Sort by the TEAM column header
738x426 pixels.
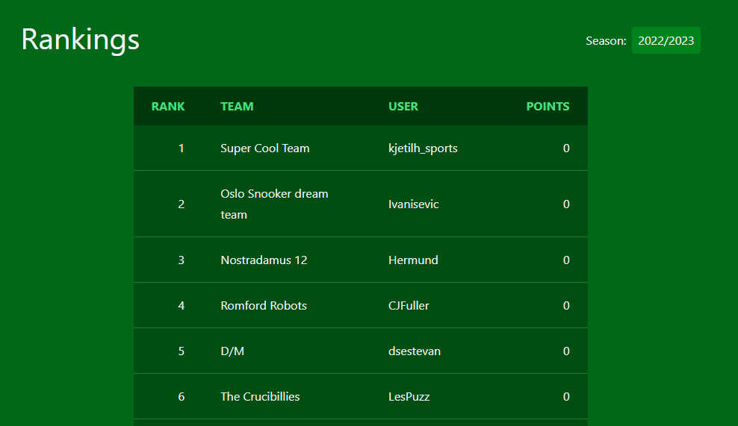(237, 106)
